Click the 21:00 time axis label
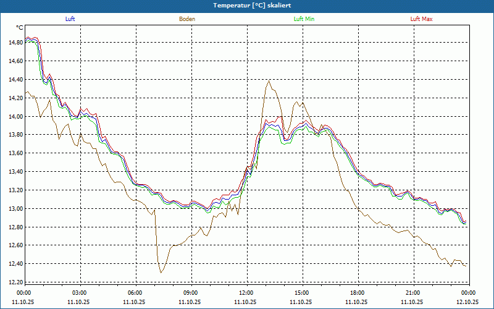This screenshot has height=309, width=494. click(x=413, y=293)
